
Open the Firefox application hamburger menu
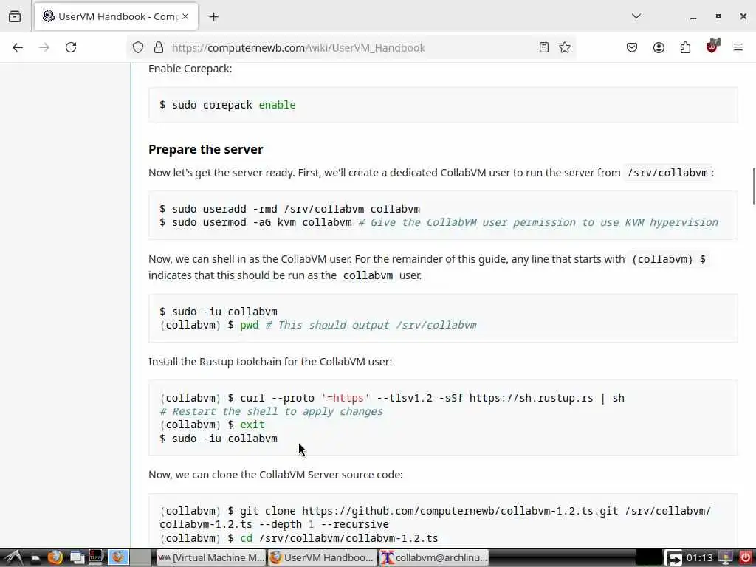click(738, 47)
